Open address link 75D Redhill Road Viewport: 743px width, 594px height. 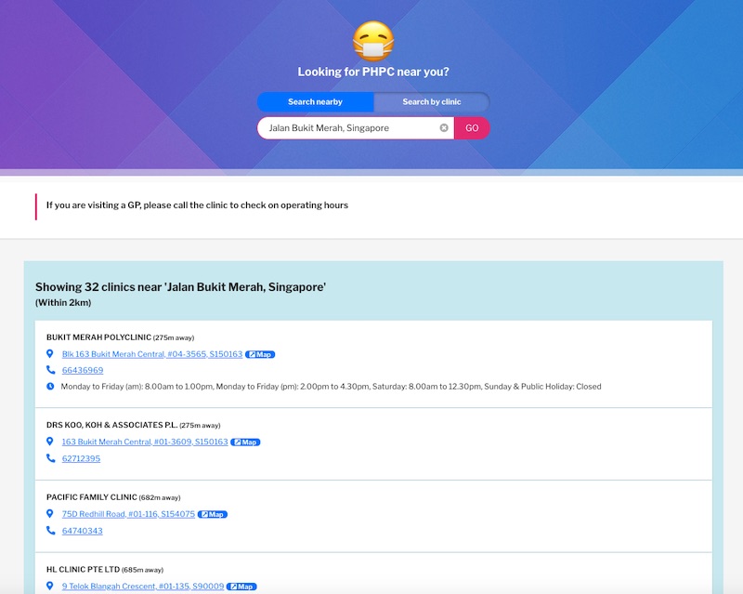pyautogui.click(x=128, y=514)
